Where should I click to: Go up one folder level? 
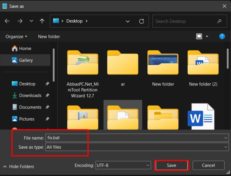pos(42,21)
